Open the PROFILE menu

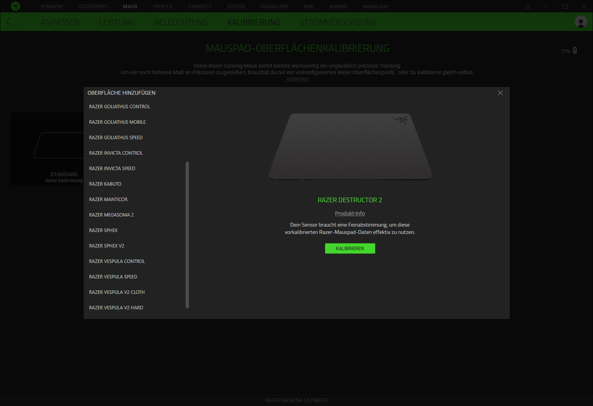163,7
